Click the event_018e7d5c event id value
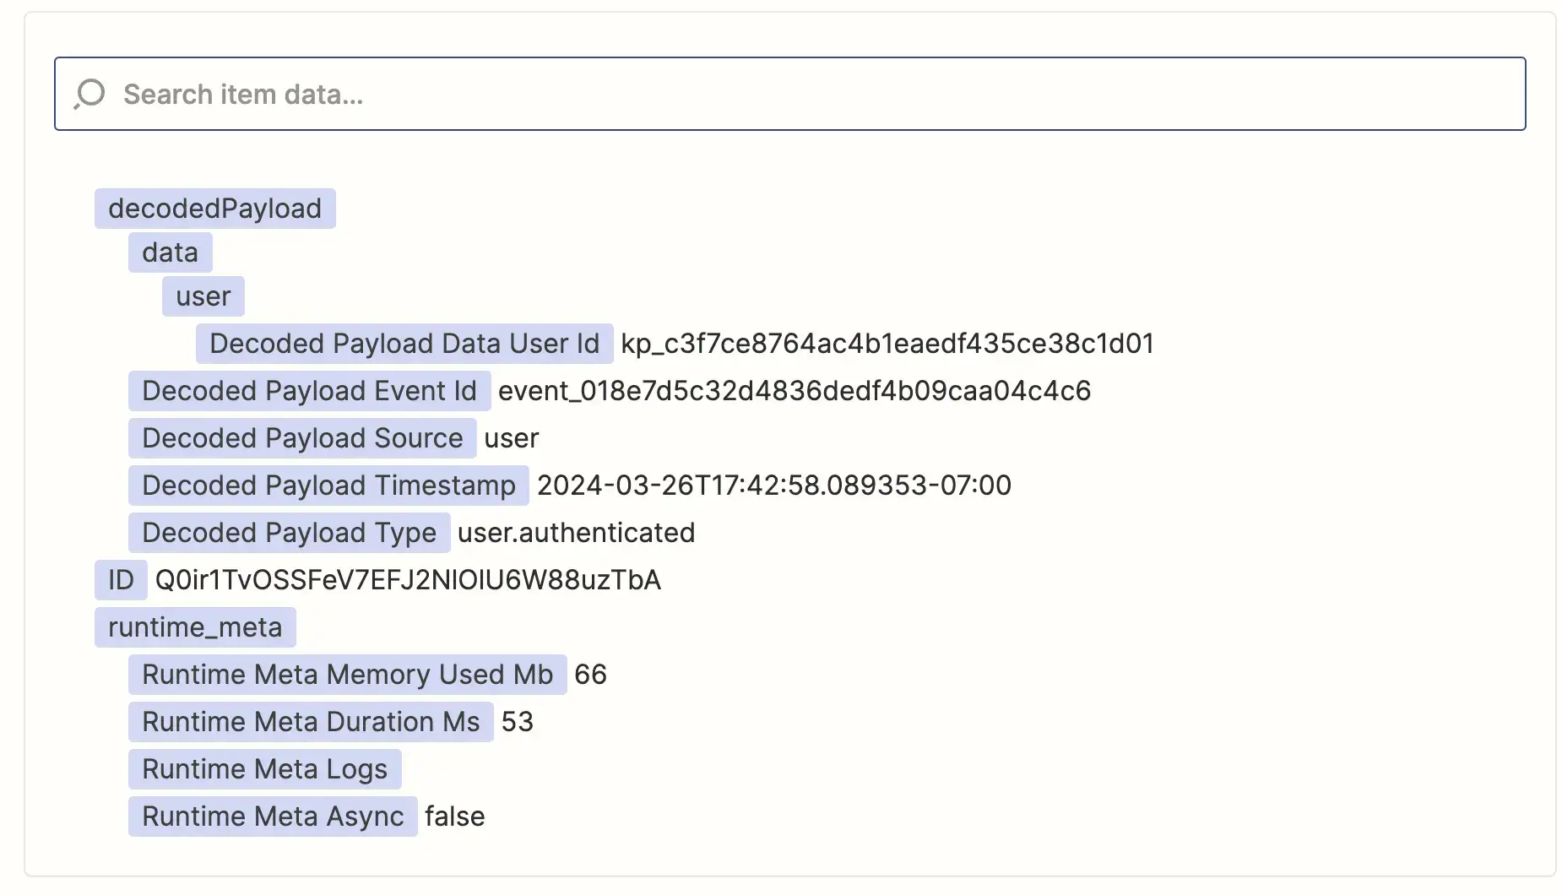1562x895 pixels. tap(794, 391)
